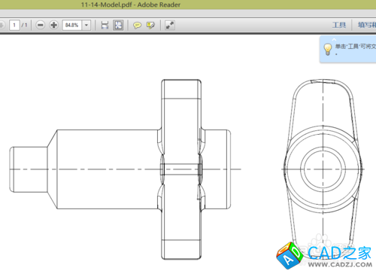Select the fit width scrolling icon
This screenshot has height=274, width=376.
(x=105, y=25)
